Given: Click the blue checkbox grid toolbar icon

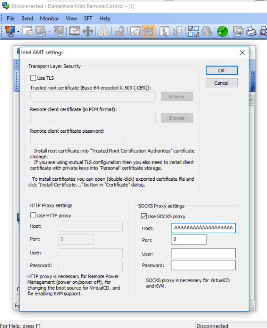Looking at the screenshot, I should point(194,31).
